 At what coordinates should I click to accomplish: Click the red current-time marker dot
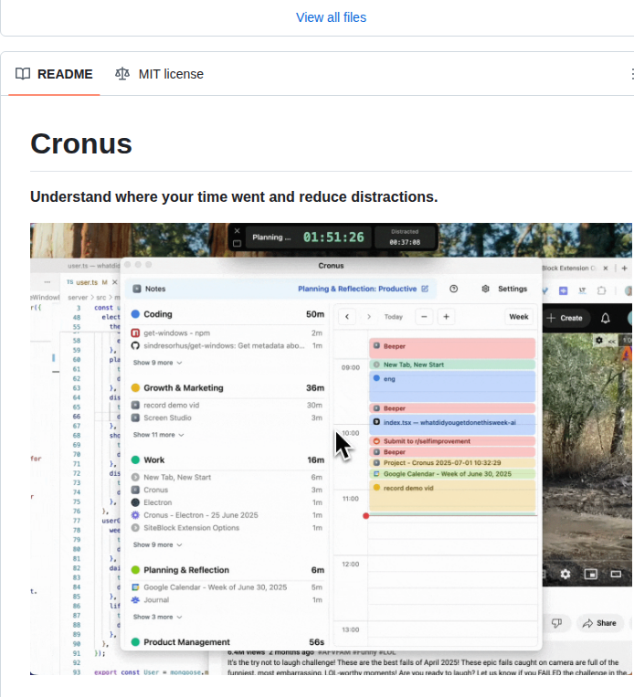pos(366,515)
